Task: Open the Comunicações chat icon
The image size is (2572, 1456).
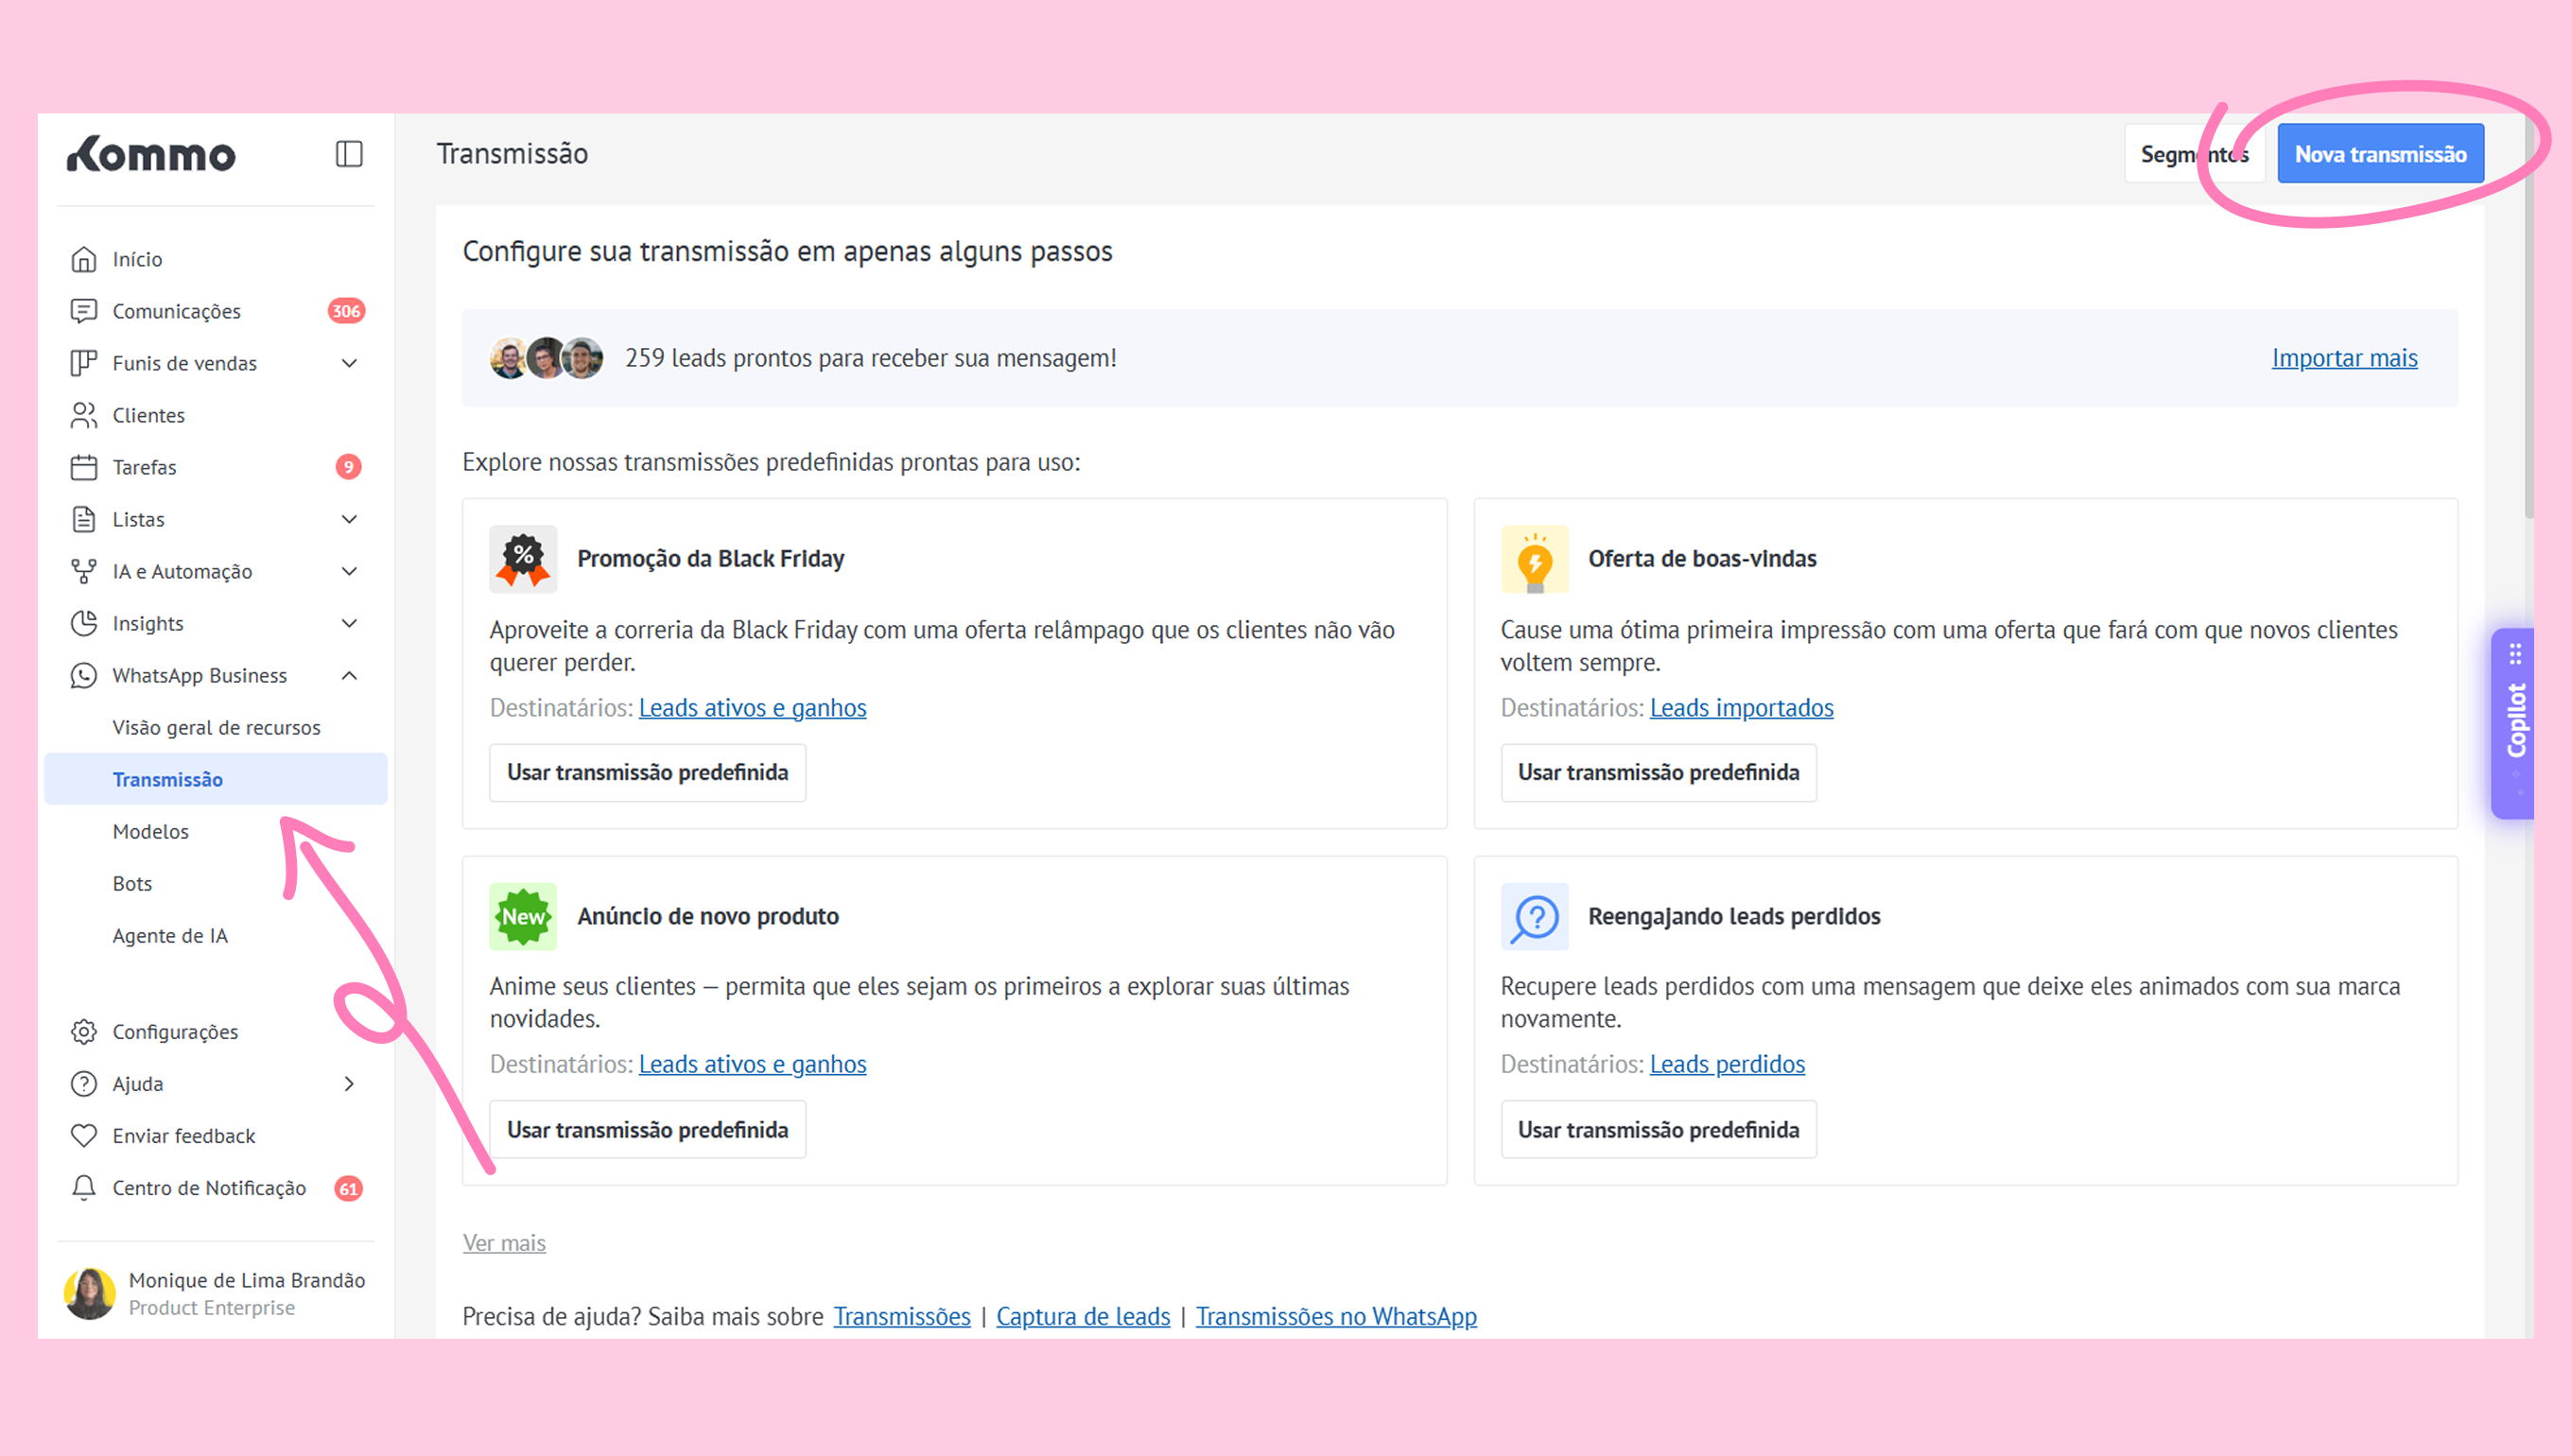Action: 84,311
